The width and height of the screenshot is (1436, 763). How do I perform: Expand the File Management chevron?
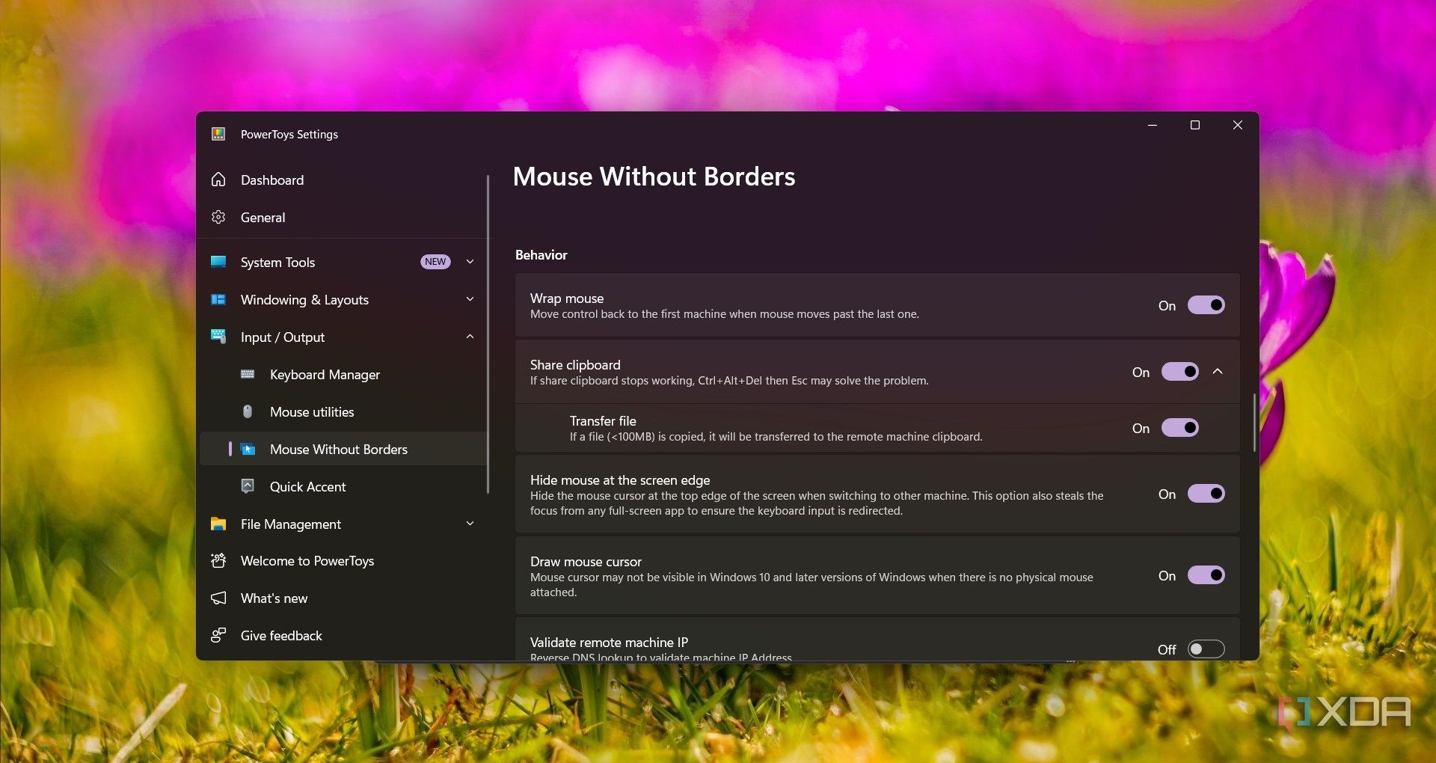[x=470, y=524]
